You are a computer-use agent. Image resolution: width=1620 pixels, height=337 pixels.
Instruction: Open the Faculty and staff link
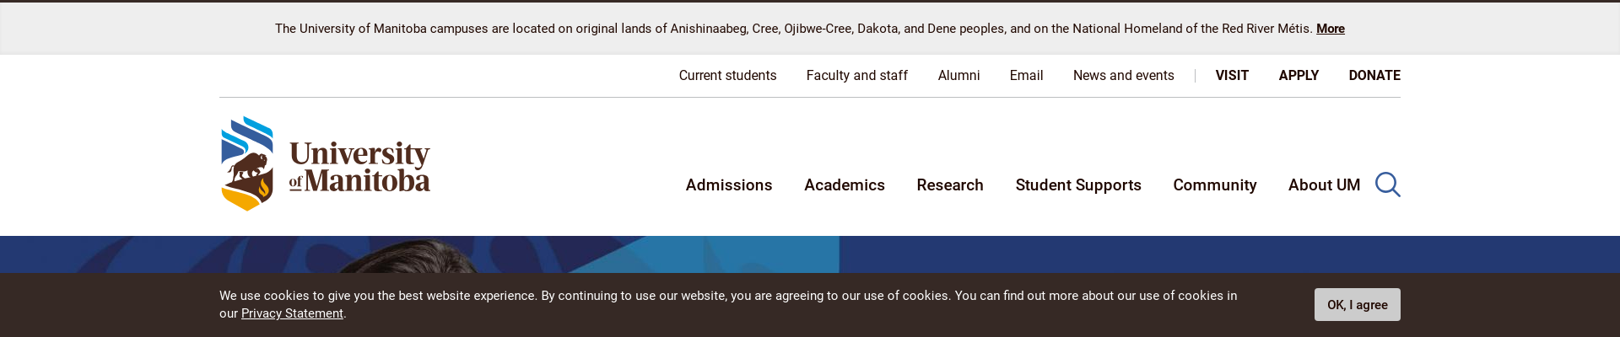pos(857,76)
